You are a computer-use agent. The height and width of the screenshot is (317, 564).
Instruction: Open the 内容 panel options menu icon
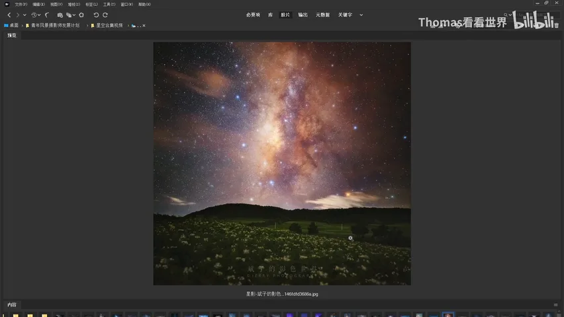(x=555, y=305)
